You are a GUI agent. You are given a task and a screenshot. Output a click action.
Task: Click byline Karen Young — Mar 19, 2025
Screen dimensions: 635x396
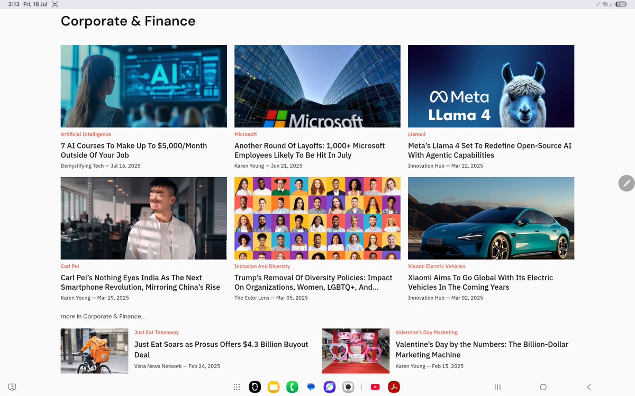pos(95,298)
